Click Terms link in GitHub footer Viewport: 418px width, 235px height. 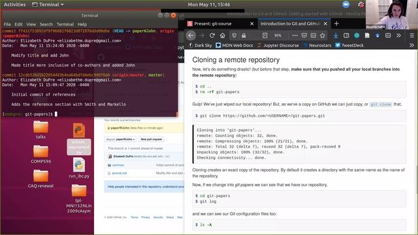click(135, 217)
